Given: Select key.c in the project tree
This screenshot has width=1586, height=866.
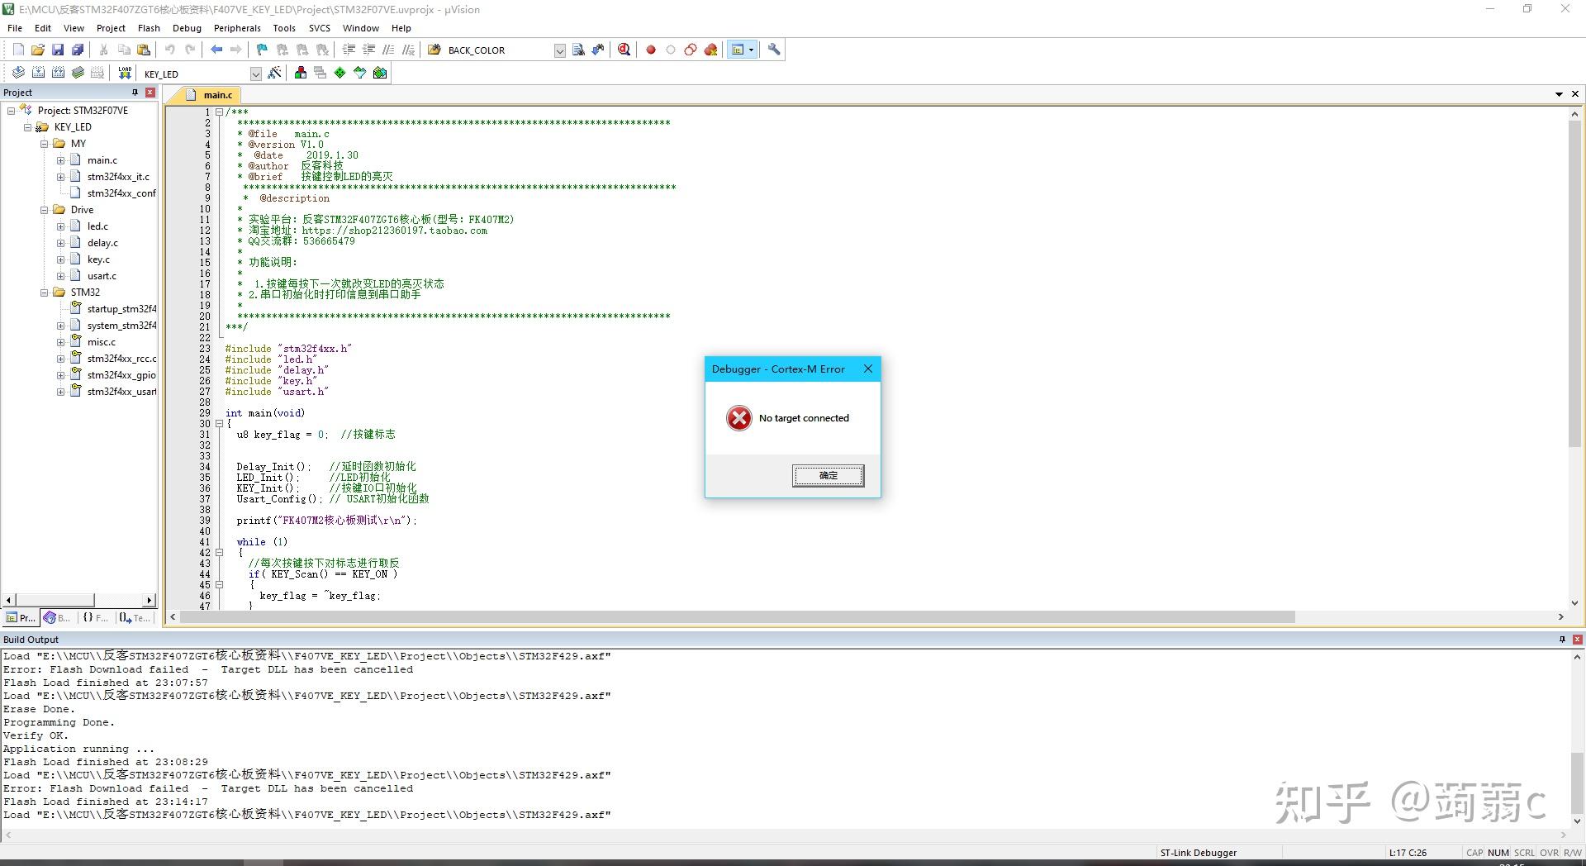Looking at the screenshot, I should tap(98, 259).
